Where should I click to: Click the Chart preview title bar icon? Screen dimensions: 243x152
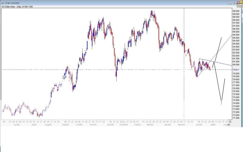coord(2,2)
